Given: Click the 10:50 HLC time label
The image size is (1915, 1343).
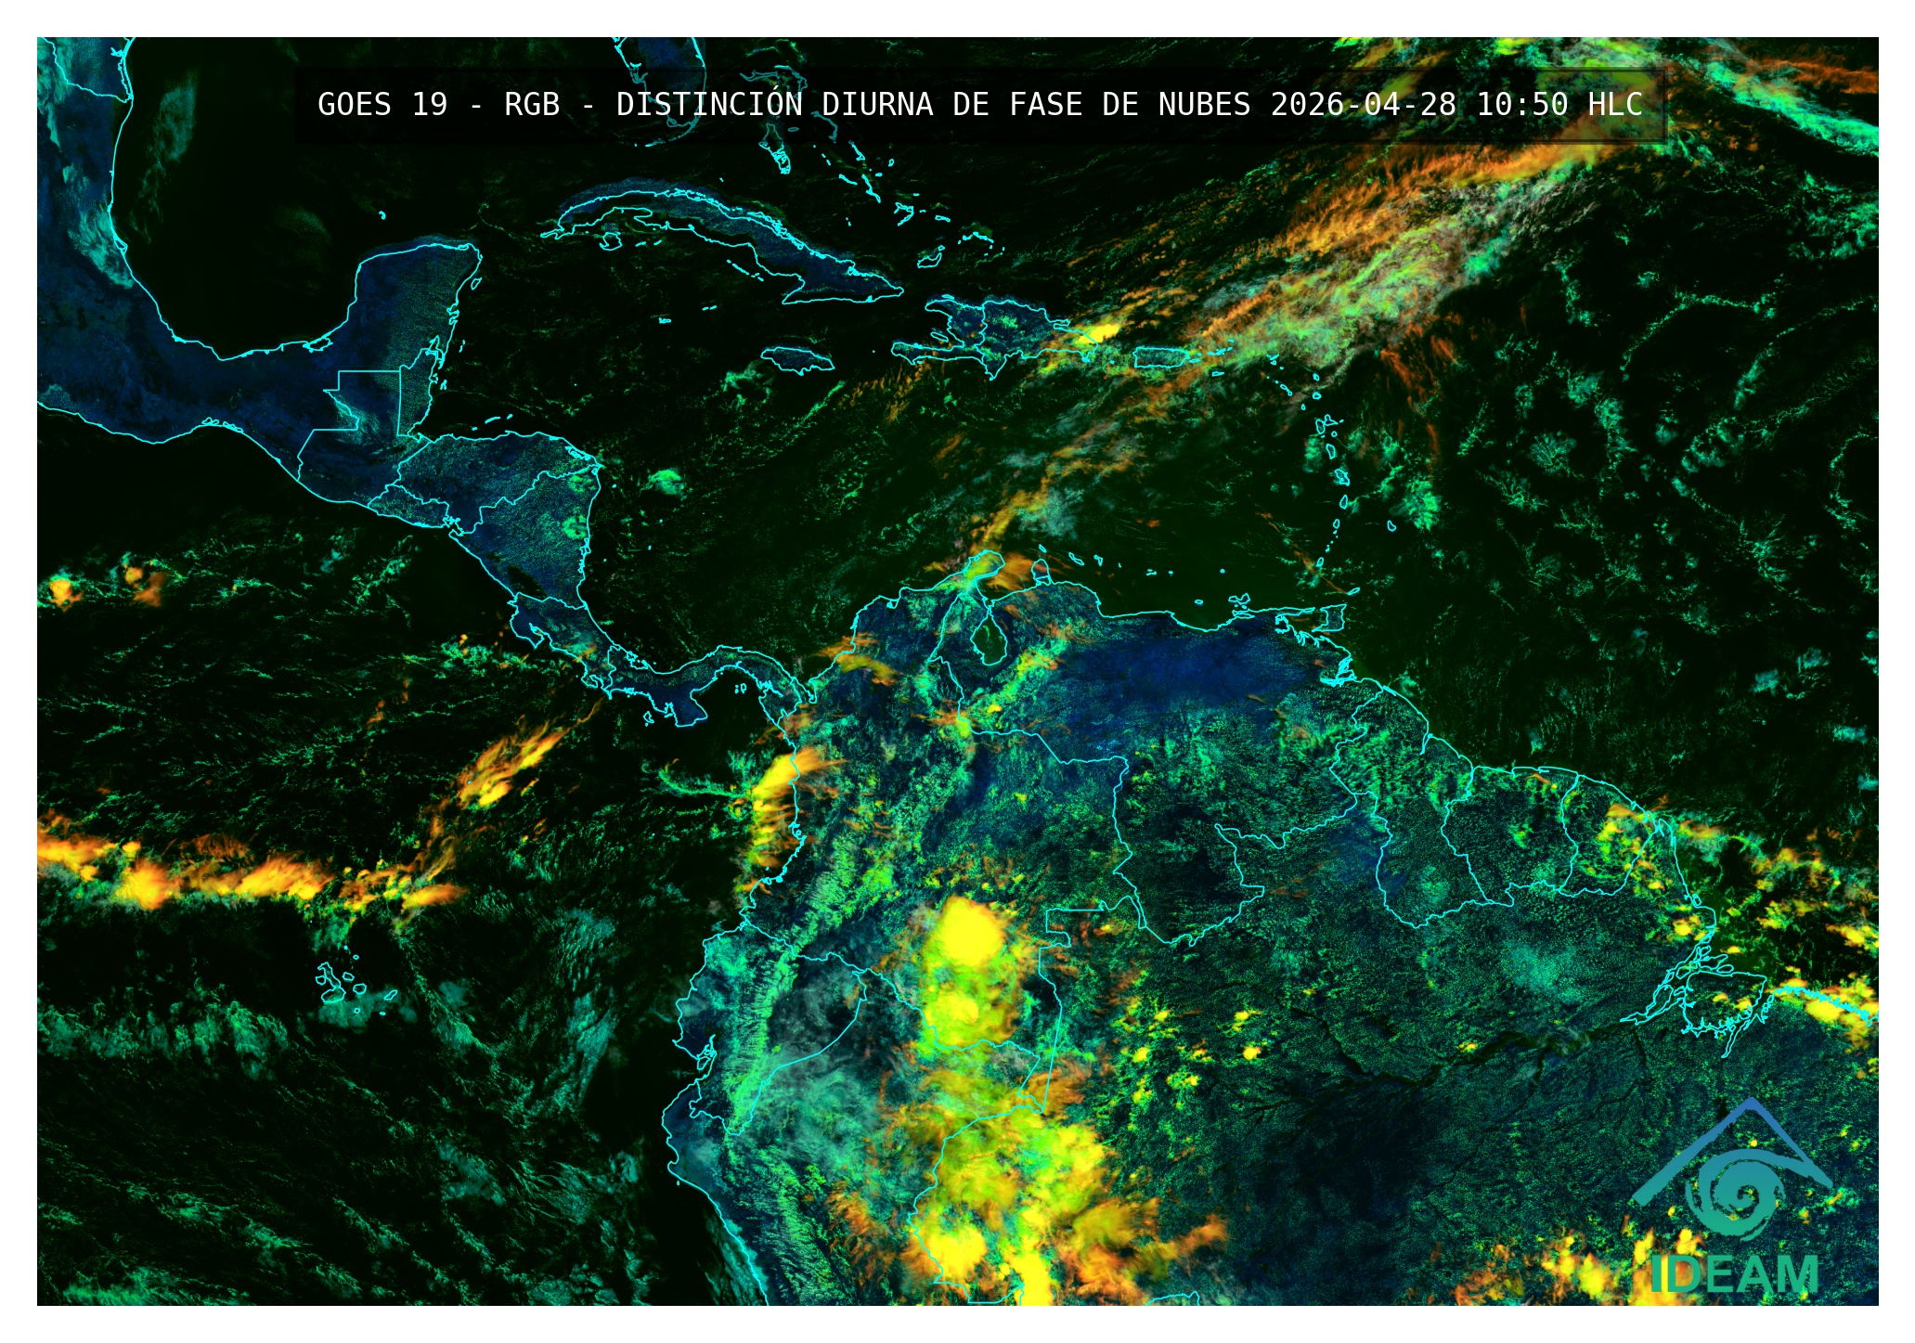Looking at the screenshot, I should coord(1559,105).
